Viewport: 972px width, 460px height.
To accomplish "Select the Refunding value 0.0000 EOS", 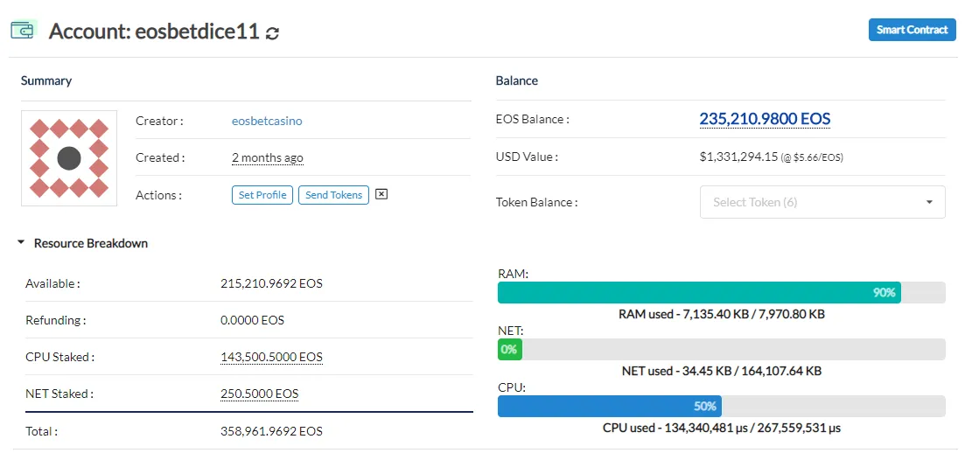I will tap(252, 320).
